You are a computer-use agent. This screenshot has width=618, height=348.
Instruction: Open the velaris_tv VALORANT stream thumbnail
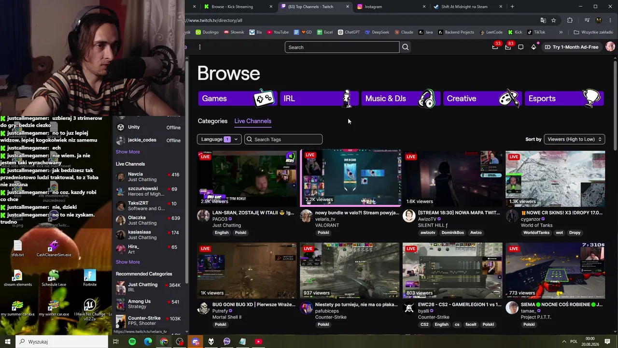350,178
